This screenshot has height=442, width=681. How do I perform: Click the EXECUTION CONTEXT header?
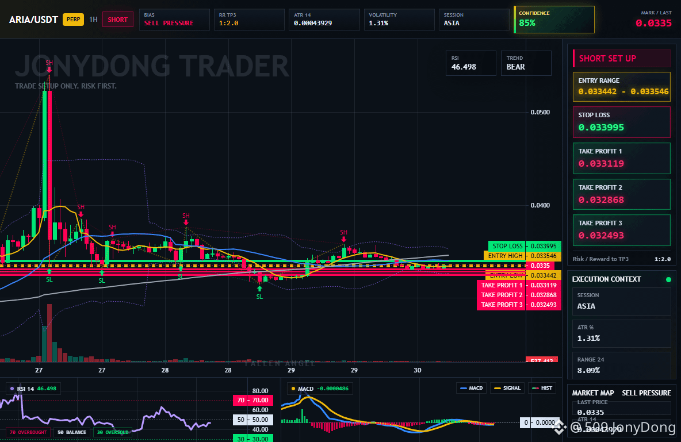[606, 279]
